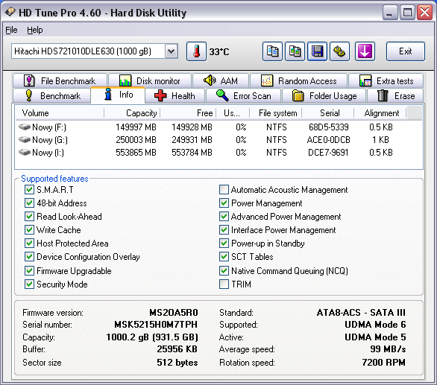Screen dimensions: 437x385
Task: Switch to the AAM tab
Action: [221, 80]
